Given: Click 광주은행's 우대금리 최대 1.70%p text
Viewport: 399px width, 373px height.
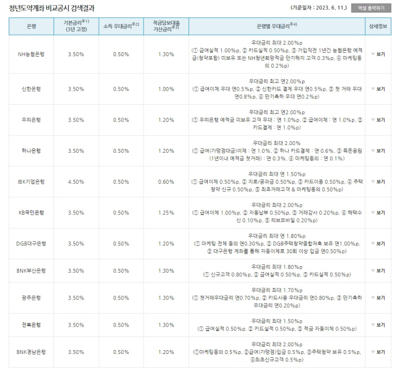Looking at the screenshot, I should (277, 290).
